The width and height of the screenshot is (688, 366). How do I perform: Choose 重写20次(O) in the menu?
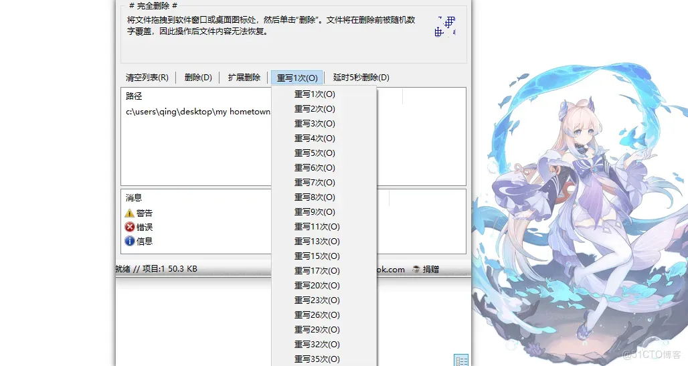coord(317,286)
